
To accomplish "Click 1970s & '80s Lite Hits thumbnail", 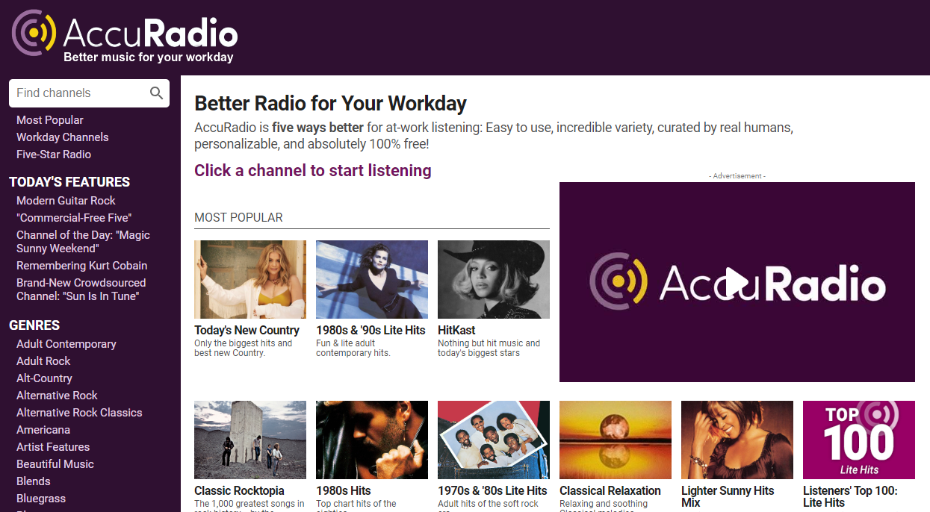I will 494,440.
